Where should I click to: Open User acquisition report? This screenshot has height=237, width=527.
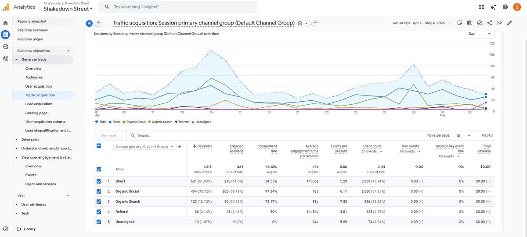39,86
